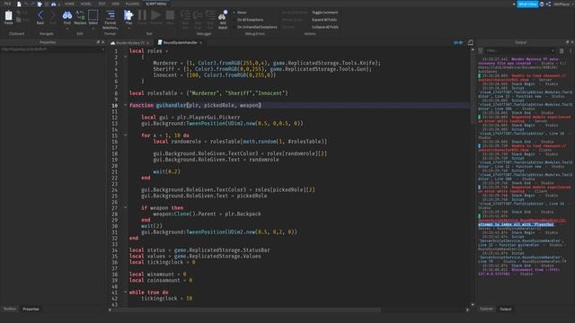Click the Paste clipboard icon
The height and width of the screenshot is (323, 575).
point(8,16)
